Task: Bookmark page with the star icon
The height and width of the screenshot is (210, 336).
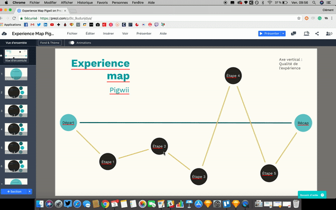Action: (x=298, y=18)
